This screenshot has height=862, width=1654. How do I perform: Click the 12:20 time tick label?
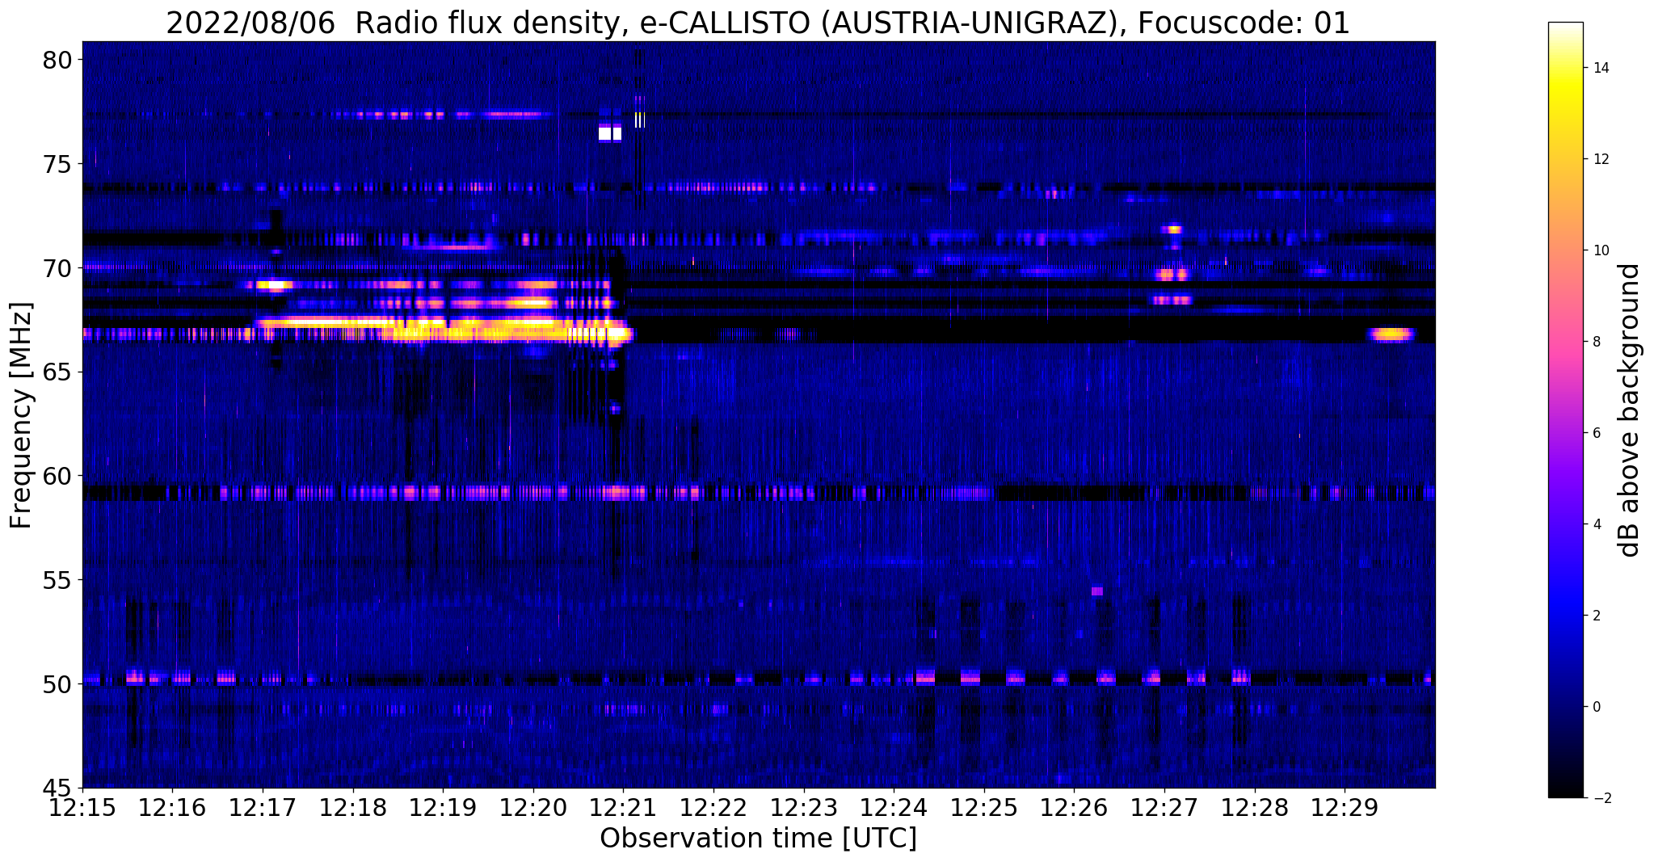pyautogui.click(x=533, y=809)
